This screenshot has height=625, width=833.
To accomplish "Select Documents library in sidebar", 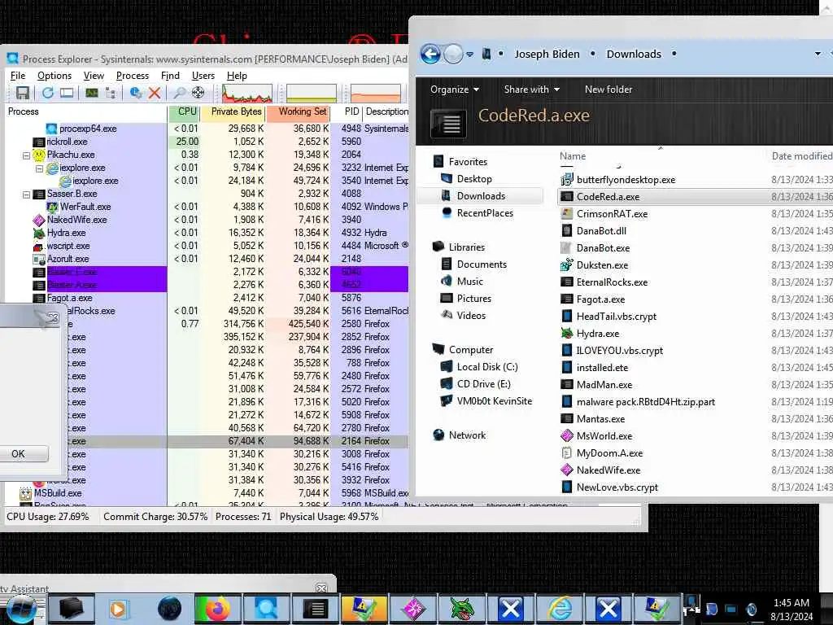I will point(482,264).
